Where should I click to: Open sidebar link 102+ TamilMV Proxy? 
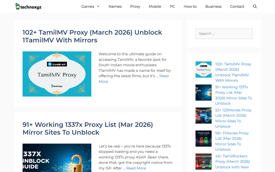(x=233, y=72)
